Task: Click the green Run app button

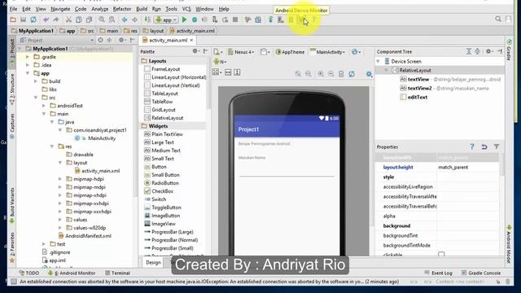Action: tap(185, 20)
